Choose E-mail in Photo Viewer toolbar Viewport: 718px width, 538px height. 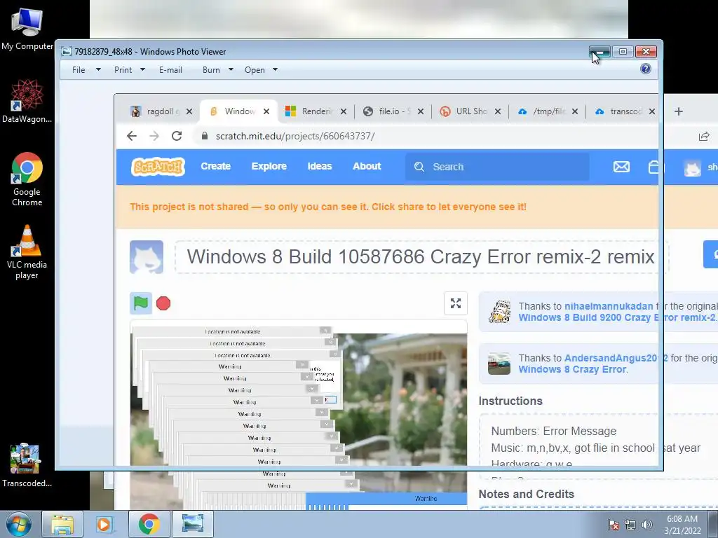[x=170, y=70]
